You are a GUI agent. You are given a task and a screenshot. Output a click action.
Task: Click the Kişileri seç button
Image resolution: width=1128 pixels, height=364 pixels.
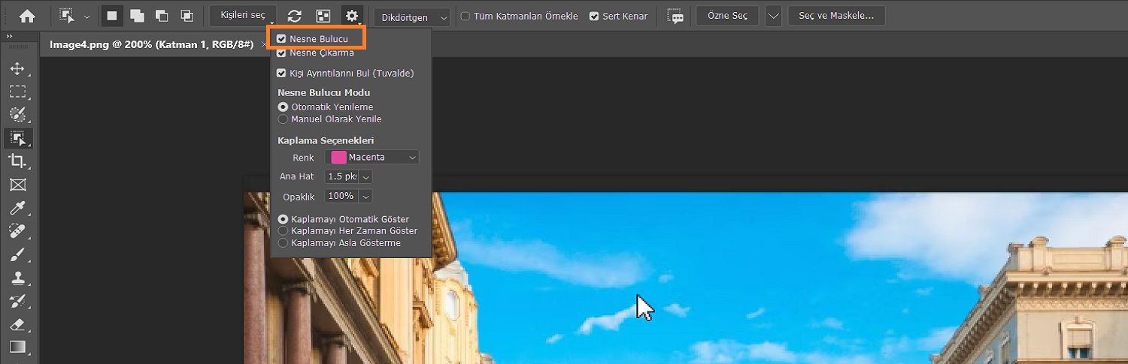click(x=243, y=16)
